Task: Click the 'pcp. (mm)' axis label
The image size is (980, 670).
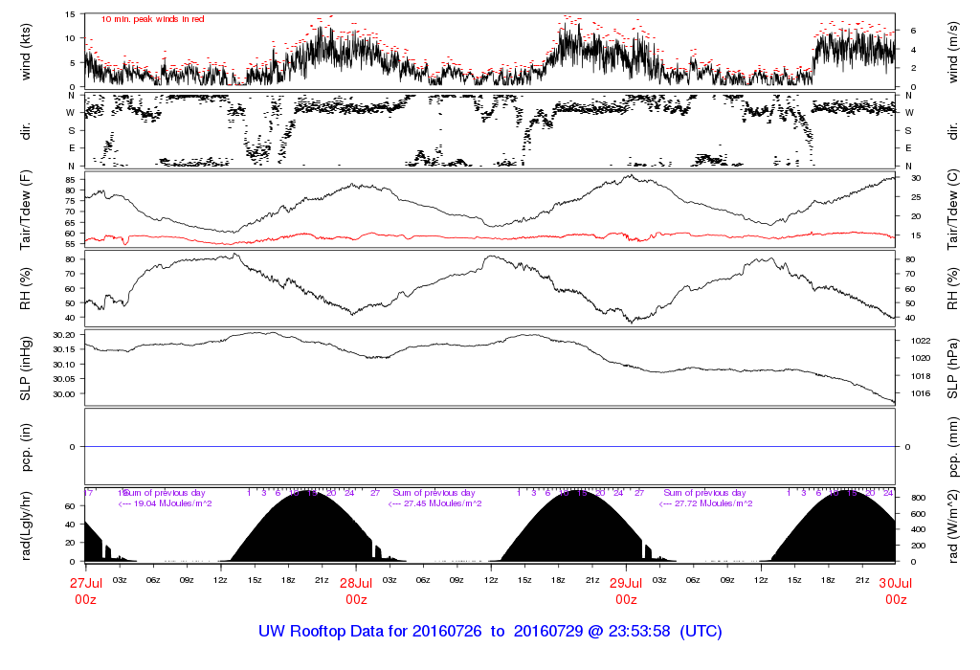Action: [x=953, y=447]
